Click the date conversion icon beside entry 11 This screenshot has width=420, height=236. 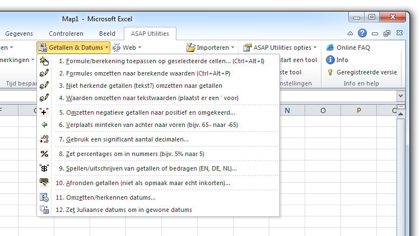click(x=44, y=197)
